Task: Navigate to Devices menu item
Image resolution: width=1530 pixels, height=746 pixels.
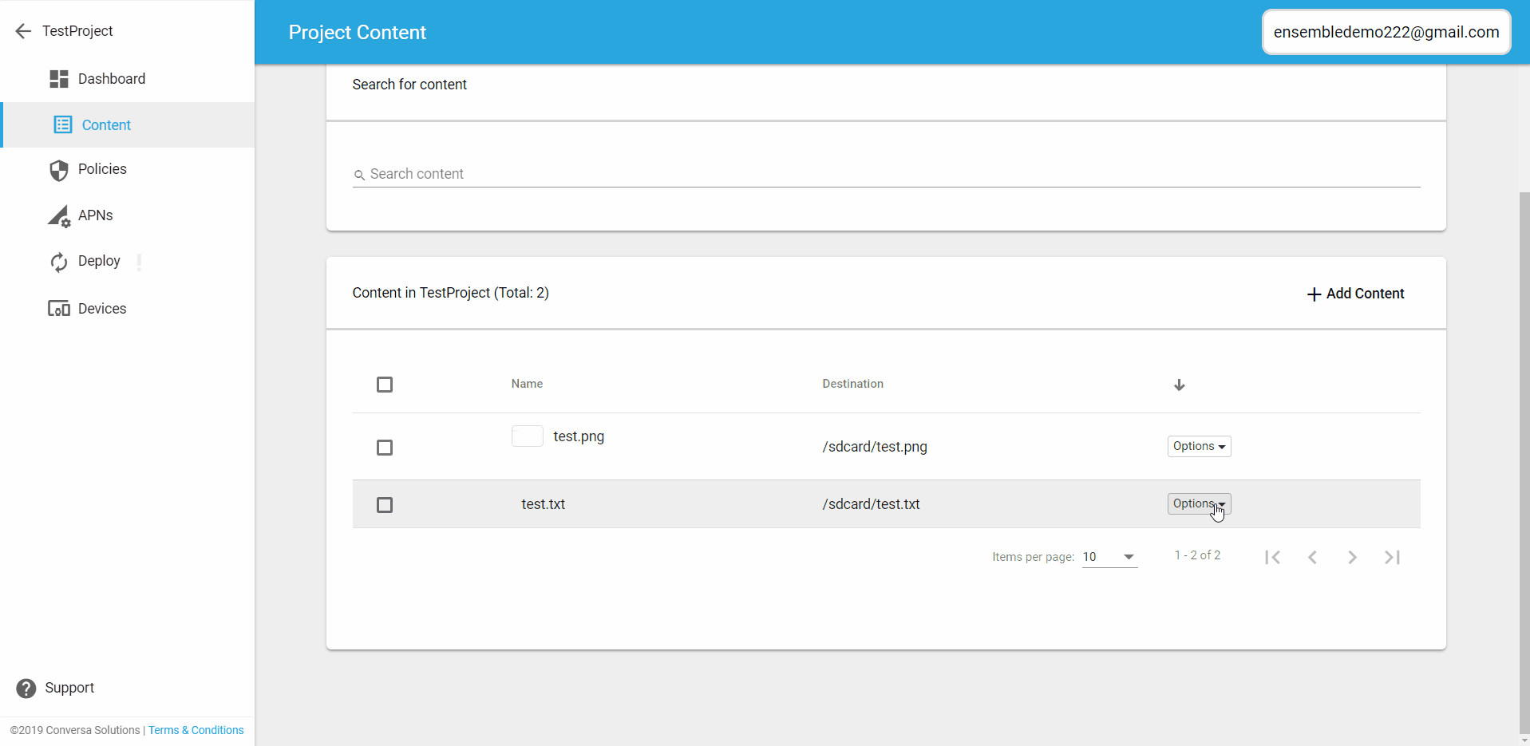Action: (x=102, y=309)
